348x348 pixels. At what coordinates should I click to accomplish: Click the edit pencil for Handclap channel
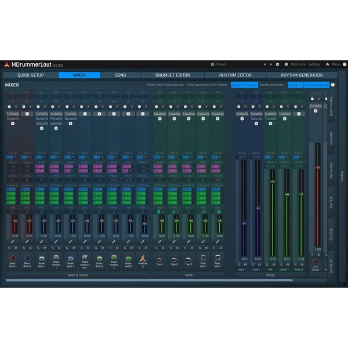click(x=143, y=242)
